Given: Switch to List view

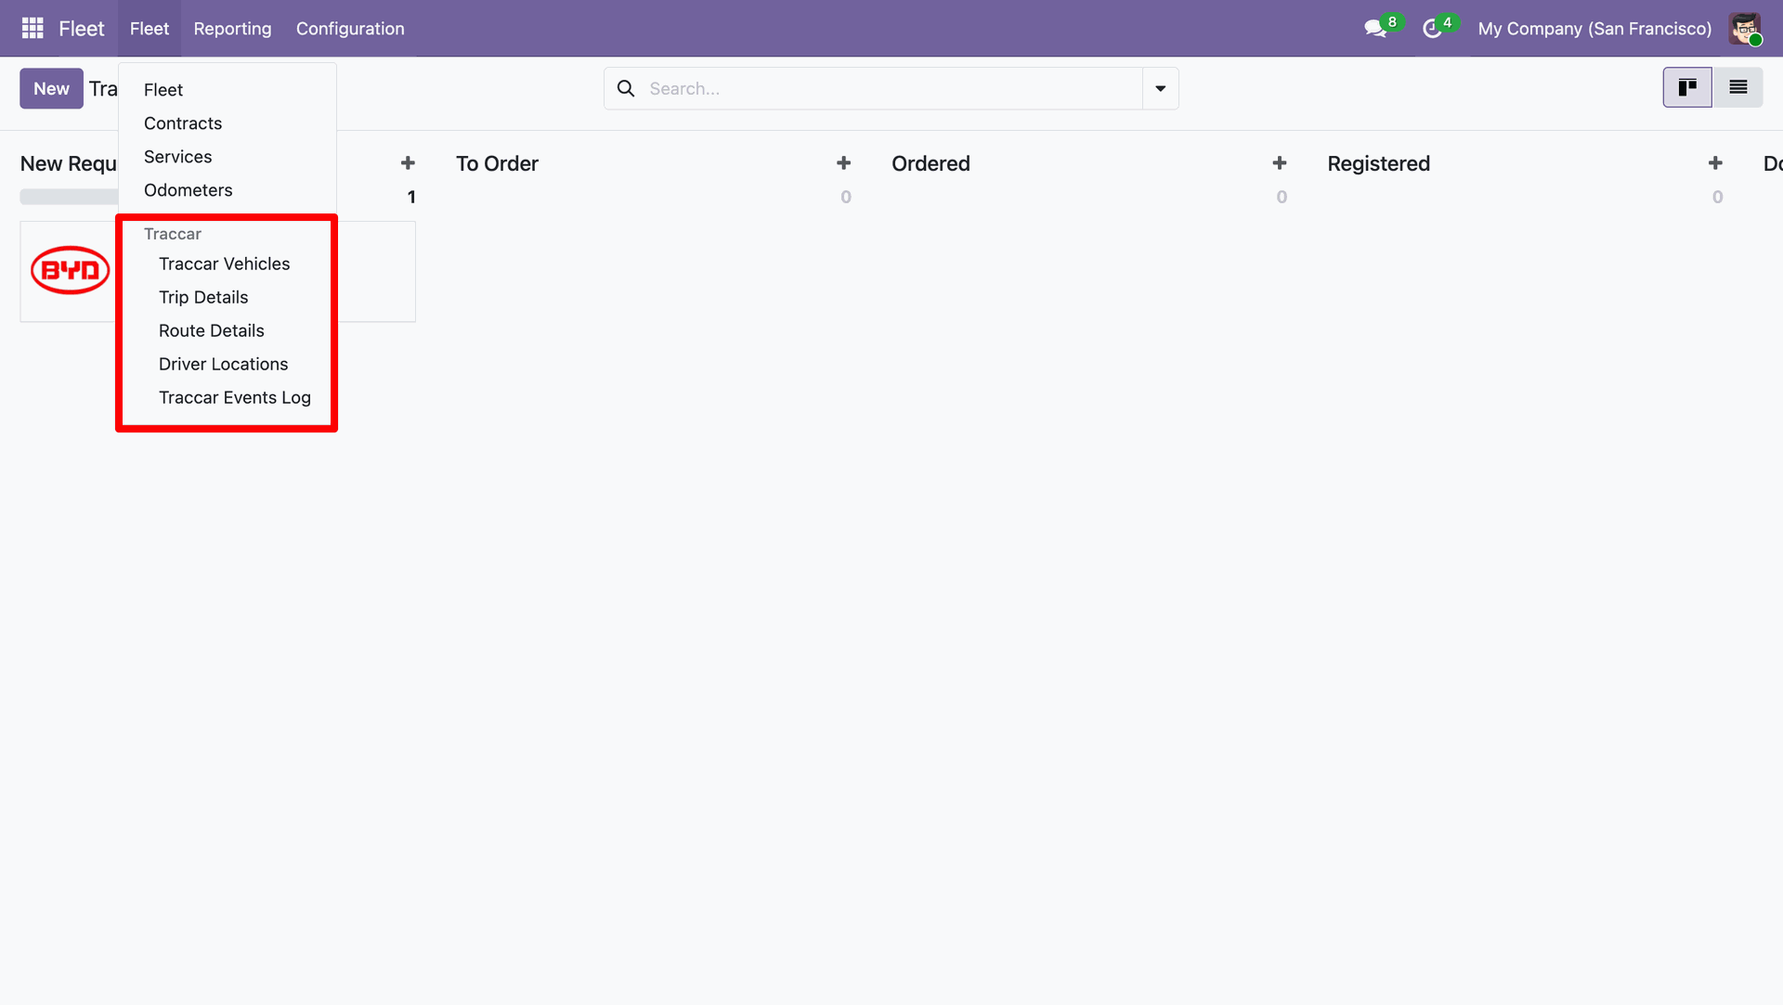Looking at the screenshot, I should [1737, 87].
